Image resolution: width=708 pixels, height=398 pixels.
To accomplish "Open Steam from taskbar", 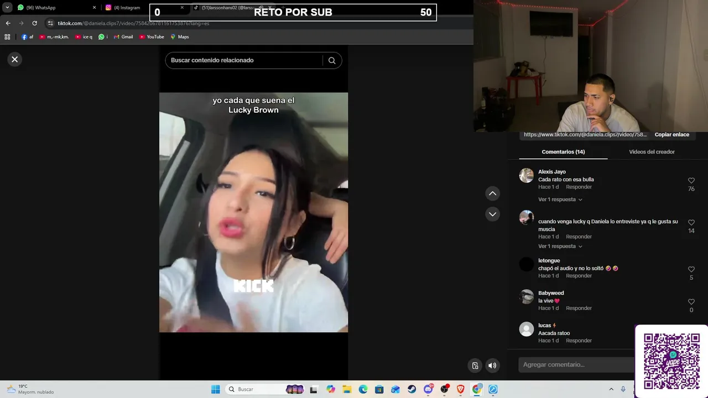I will (x=412, y=389).
